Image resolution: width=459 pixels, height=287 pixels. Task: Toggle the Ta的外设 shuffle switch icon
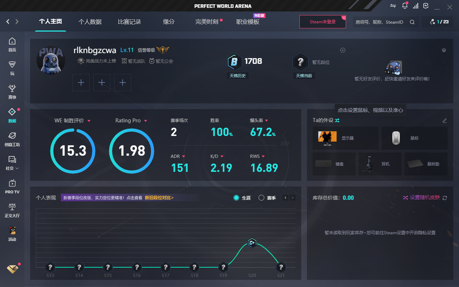(x=337, y=120)
